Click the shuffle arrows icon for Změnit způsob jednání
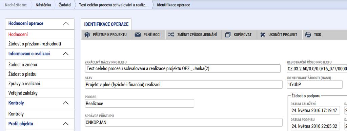This screenshot has height=131, width=347. tap(171, 35)
